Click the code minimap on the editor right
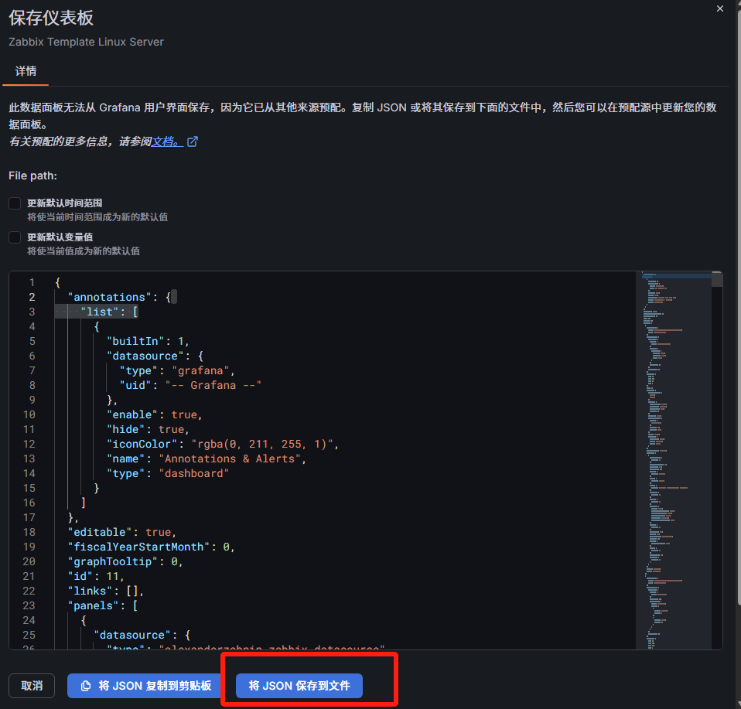This screenshot has width=741, height=709. 674,460
